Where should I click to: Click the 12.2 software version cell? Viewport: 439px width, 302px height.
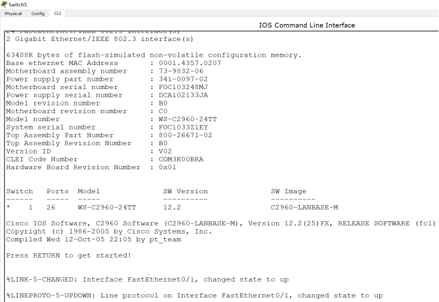[172, 208]
